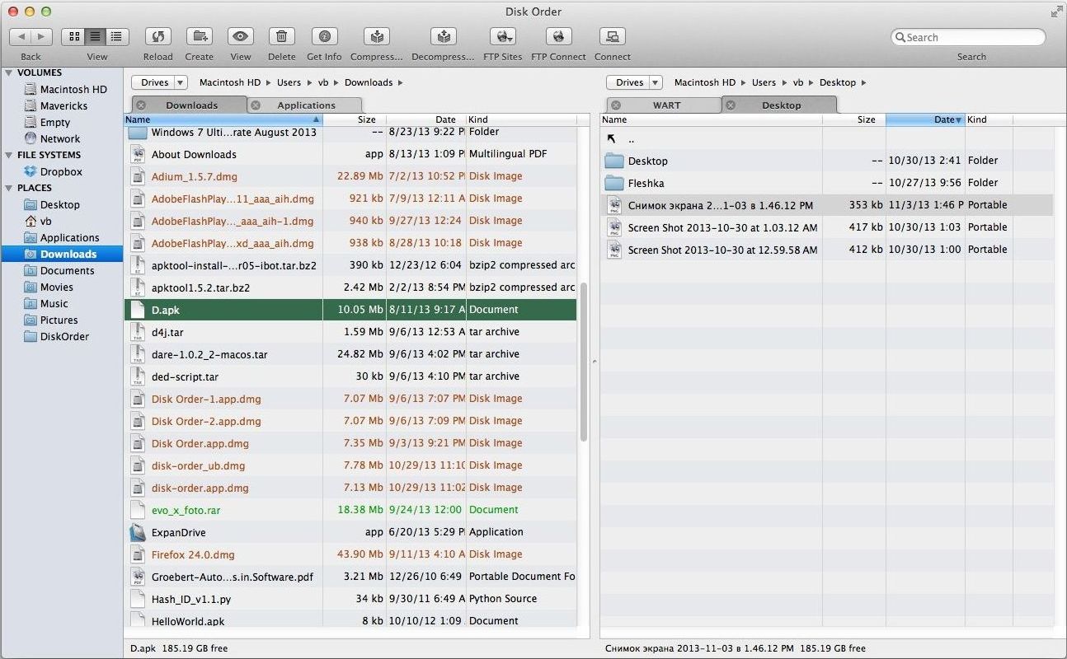Viewport: 1067px width, 659px height.
Task: Select the Empty volume in sidebar
Action: coord(55,122)
